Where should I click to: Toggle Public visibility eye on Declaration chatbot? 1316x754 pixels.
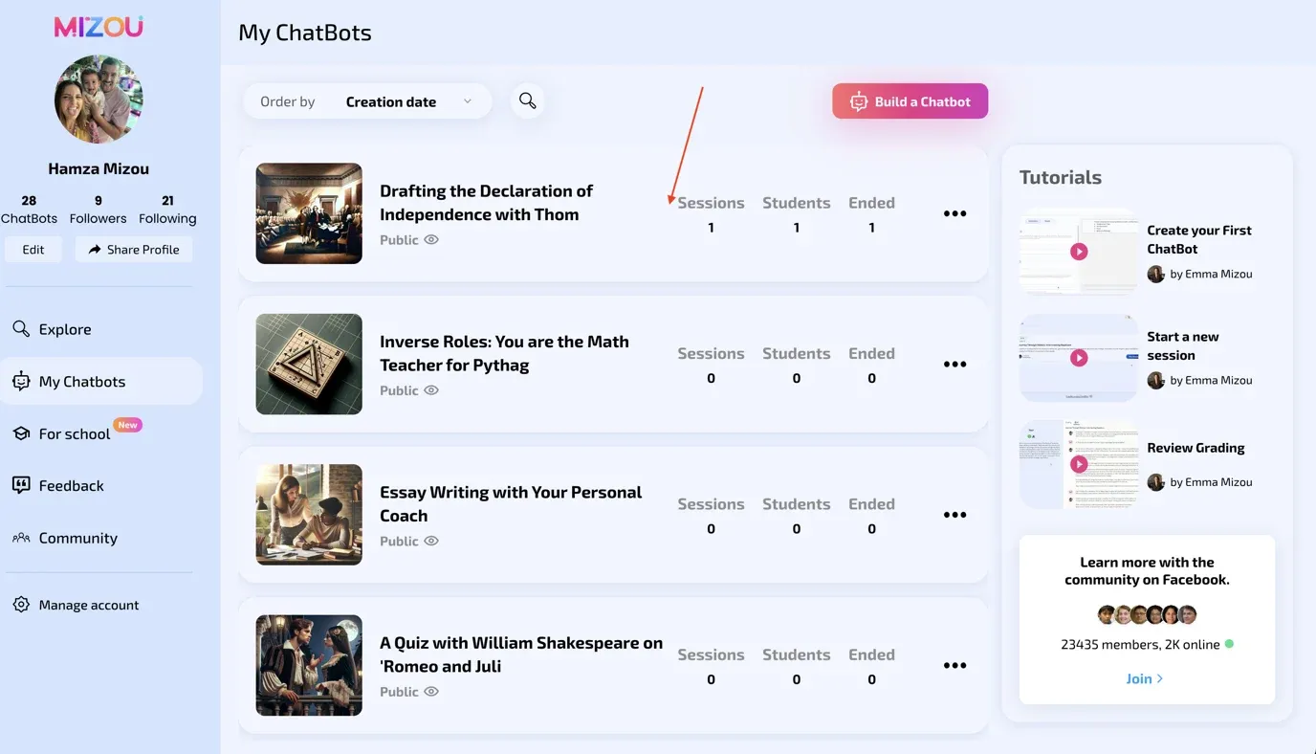[431, 240]
